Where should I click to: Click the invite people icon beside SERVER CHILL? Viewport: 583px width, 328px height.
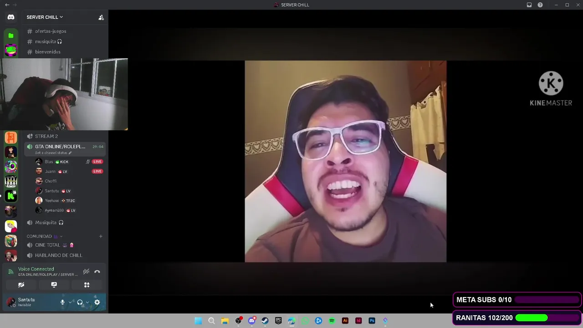101,17
